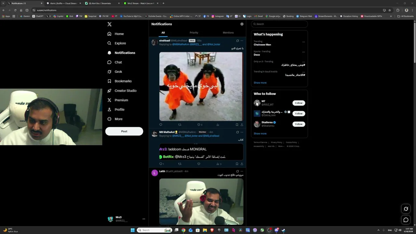Expand footer More links

pyautogui.click(x=281, y=146)
